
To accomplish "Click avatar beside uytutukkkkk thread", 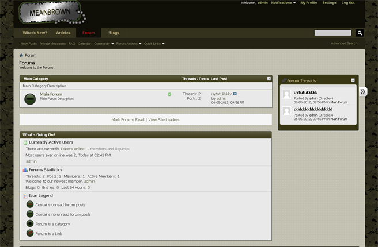I will coord(286,95).
